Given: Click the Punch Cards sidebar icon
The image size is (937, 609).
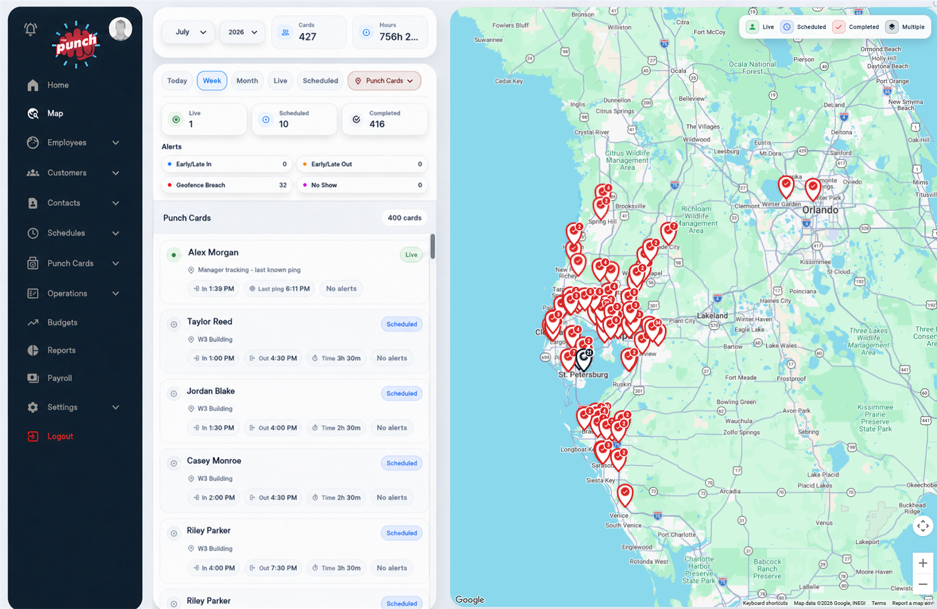Looking at the screenshot, I should coord(33,263).
